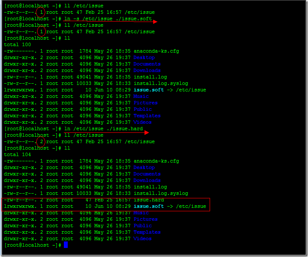Click anaconda-ks.cfg in the total 104 listing
This screenshot has width=308, height=257.
point(156,161)
